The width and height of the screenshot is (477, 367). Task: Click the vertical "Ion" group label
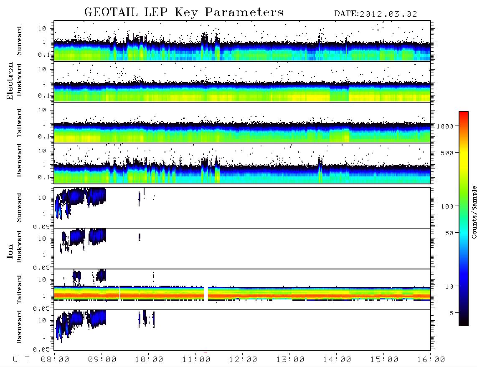[10, 251]
